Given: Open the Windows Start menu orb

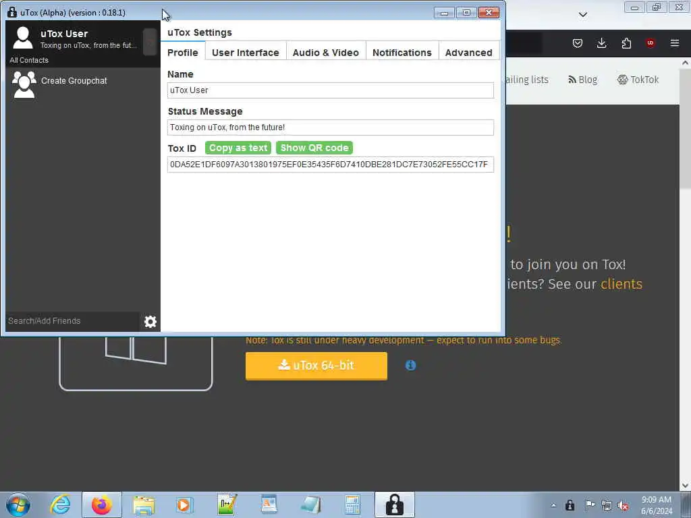Looking at the screenshot, I should point(18,505).
